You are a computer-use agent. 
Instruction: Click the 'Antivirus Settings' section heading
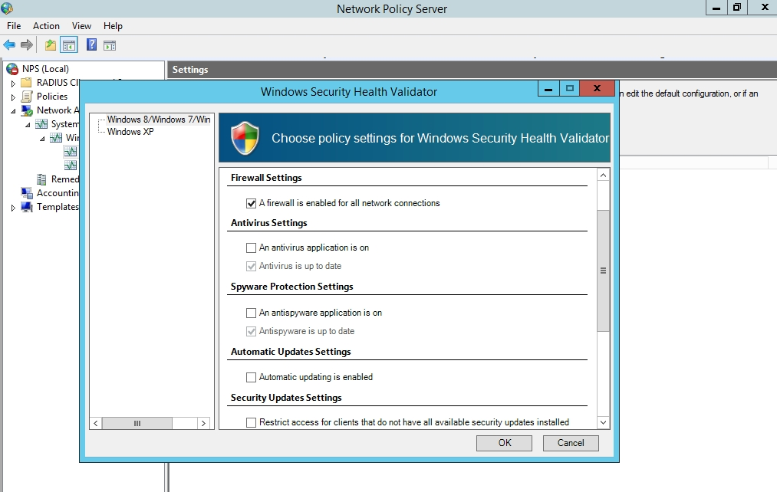click(x=269, y=223)
